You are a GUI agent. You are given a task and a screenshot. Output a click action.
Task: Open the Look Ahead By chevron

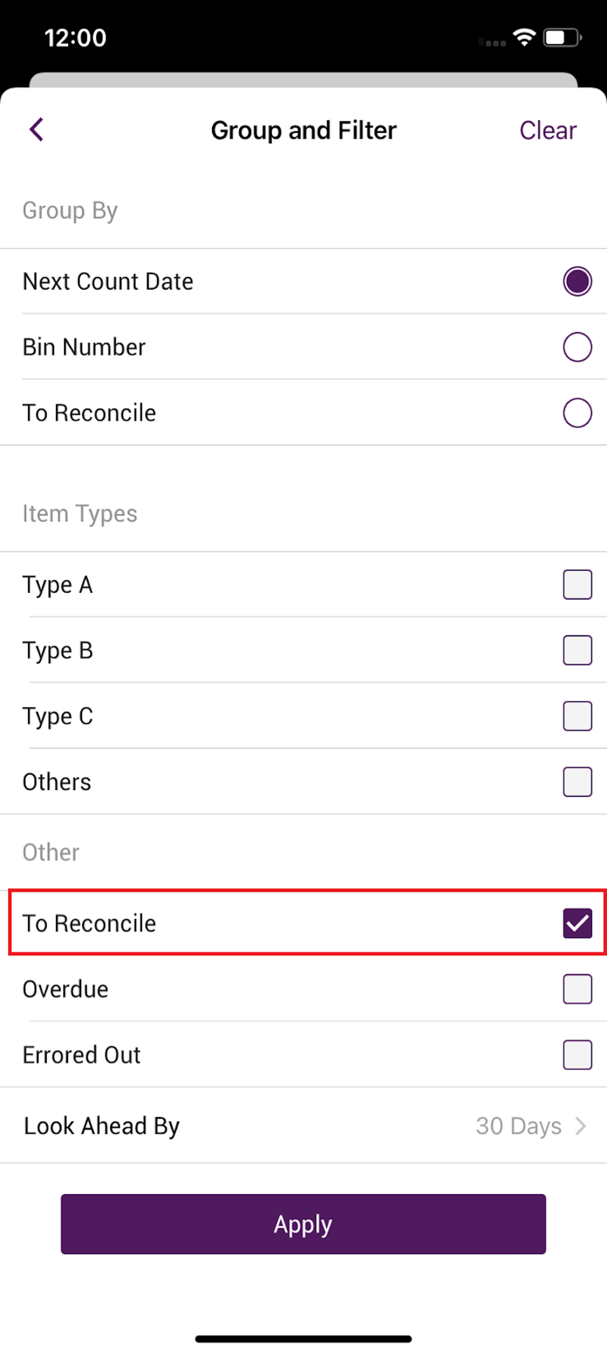coord(581,1126)
